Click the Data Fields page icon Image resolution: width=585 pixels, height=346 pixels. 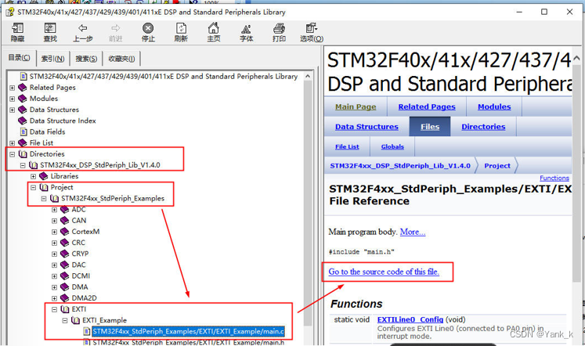[23, 132]
